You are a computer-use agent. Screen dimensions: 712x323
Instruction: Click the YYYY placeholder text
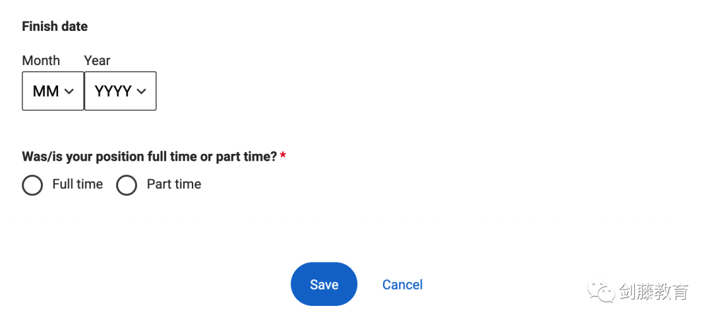(x=113, y=91)
